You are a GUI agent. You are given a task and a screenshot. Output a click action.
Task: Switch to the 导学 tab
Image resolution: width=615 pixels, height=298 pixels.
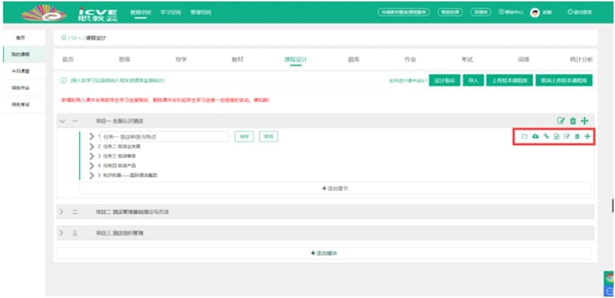(180, 59)
